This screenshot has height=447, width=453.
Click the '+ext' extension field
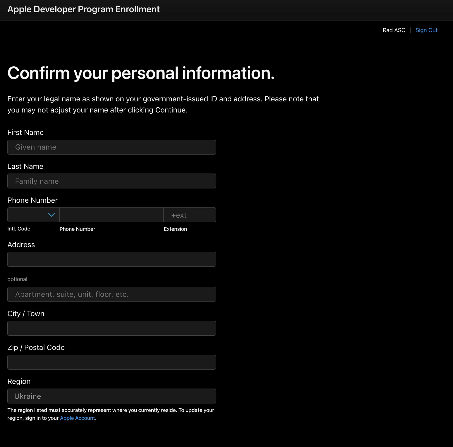190,215
